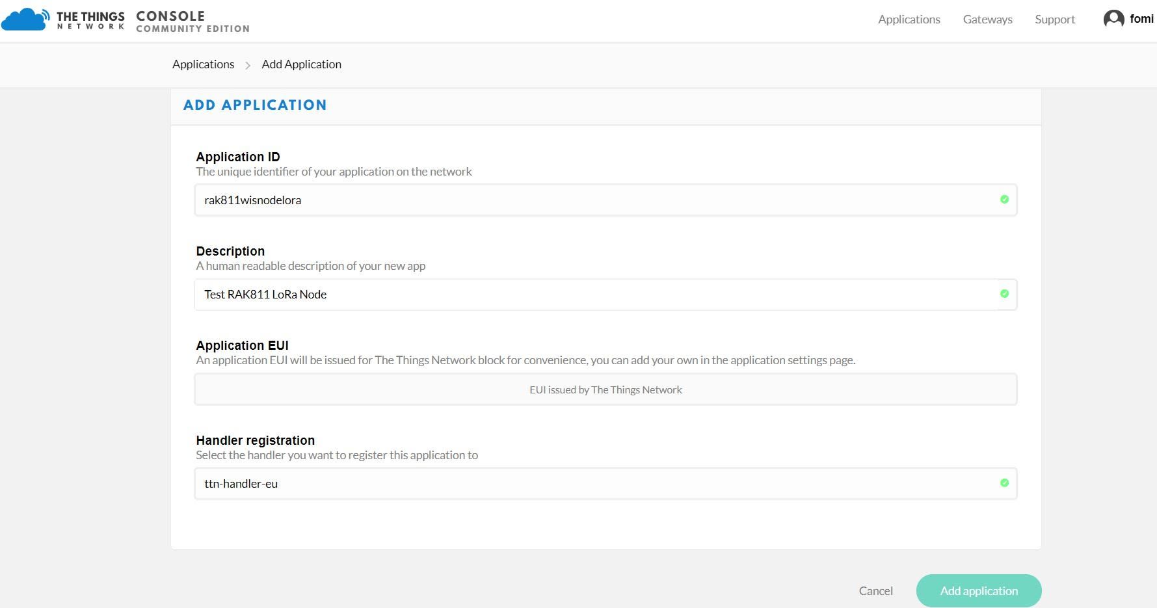The height and width of the screenshot is (608, 1157).
Task: Click breadcrumb chevron separator after Applications
Action: (248, 65)
